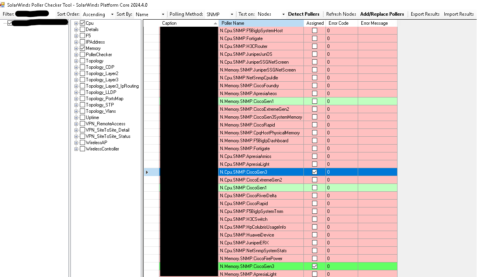Viewport: 477px width, 277px height.
Task: Toggle the redacted root node checkbox
Action: 10,23
